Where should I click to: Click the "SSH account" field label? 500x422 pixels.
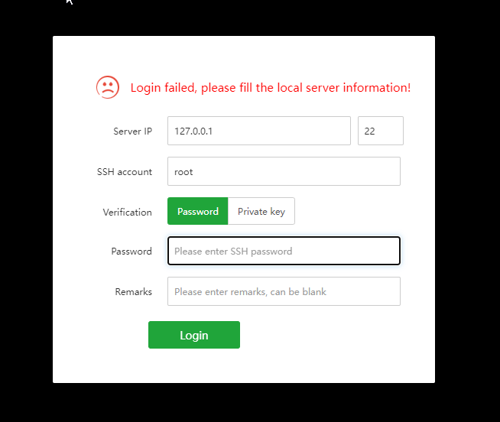pos(125,172)
